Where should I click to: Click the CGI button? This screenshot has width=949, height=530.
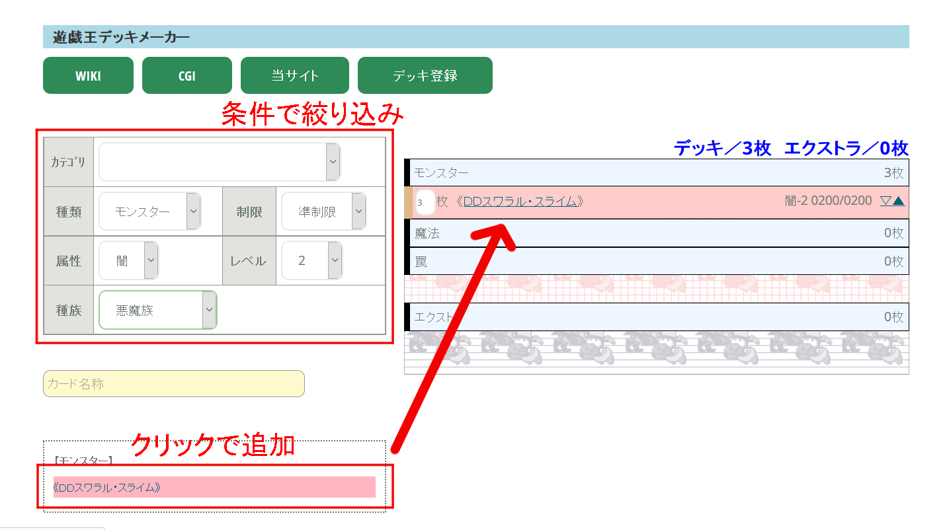[x=187, y=75]
